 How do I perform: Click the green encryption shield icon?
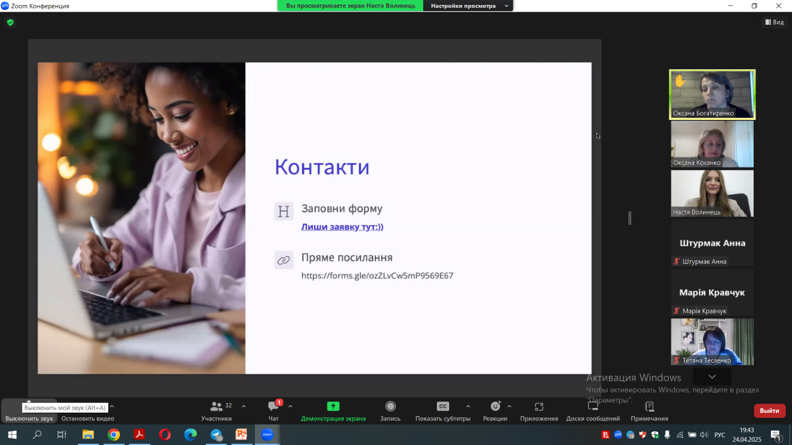coord(10,22)
